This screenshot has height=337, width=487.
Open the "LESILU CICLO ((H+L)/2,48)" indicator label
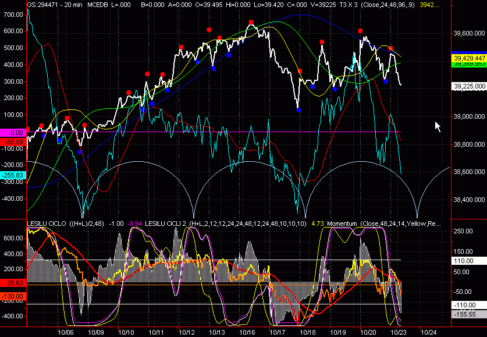point(66,224)
